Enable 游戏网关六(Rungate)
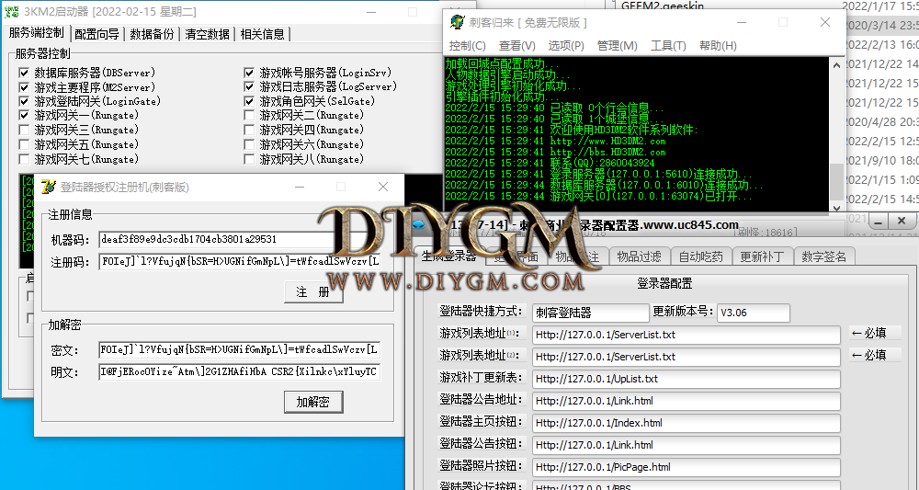The image size is (919, 490). coord(249,144)
